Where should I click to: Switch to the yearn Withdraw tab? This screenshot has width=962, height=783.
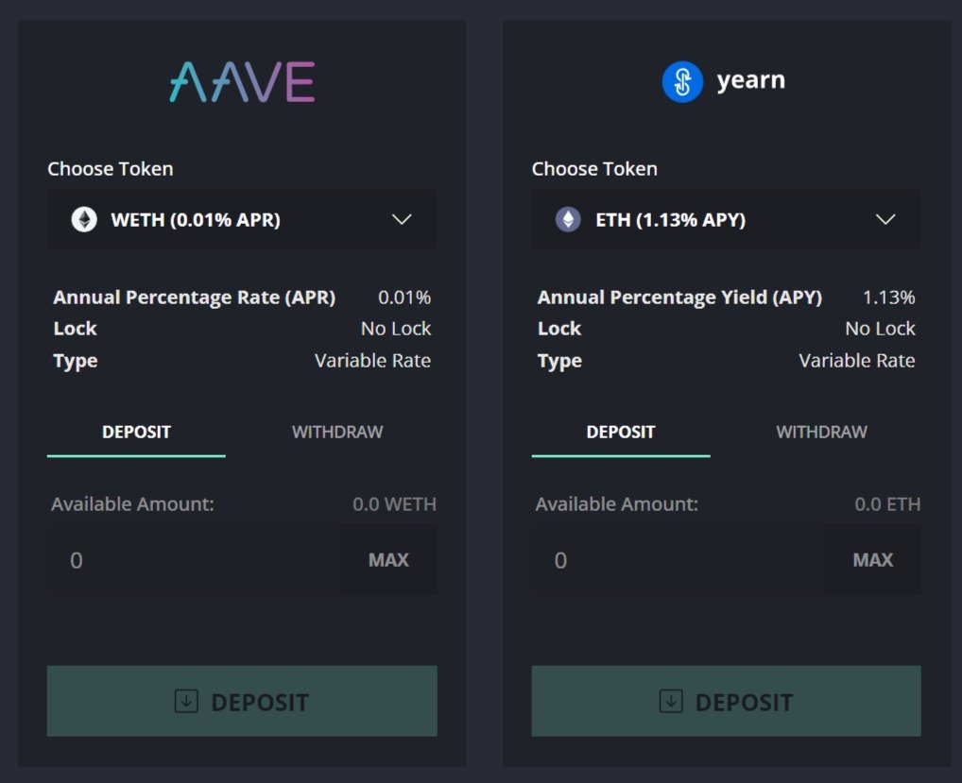(x=821, y=433)
